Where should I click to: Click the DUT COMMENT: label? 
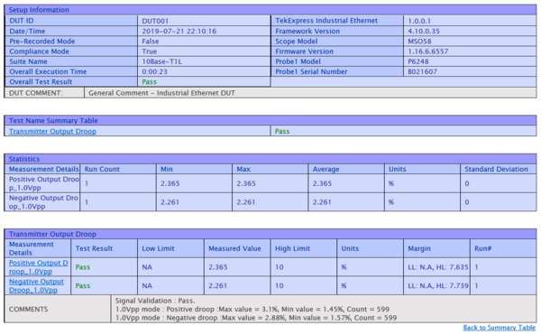36,93
